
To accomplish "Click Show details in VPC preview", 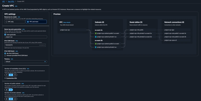I will (67, 22).
